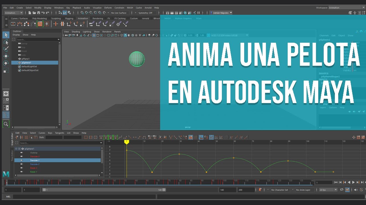Viewport: 366px width, 205px height.
Task: Toggle the smooth shade all viewport icon
Action: click(x=125, y=35)
